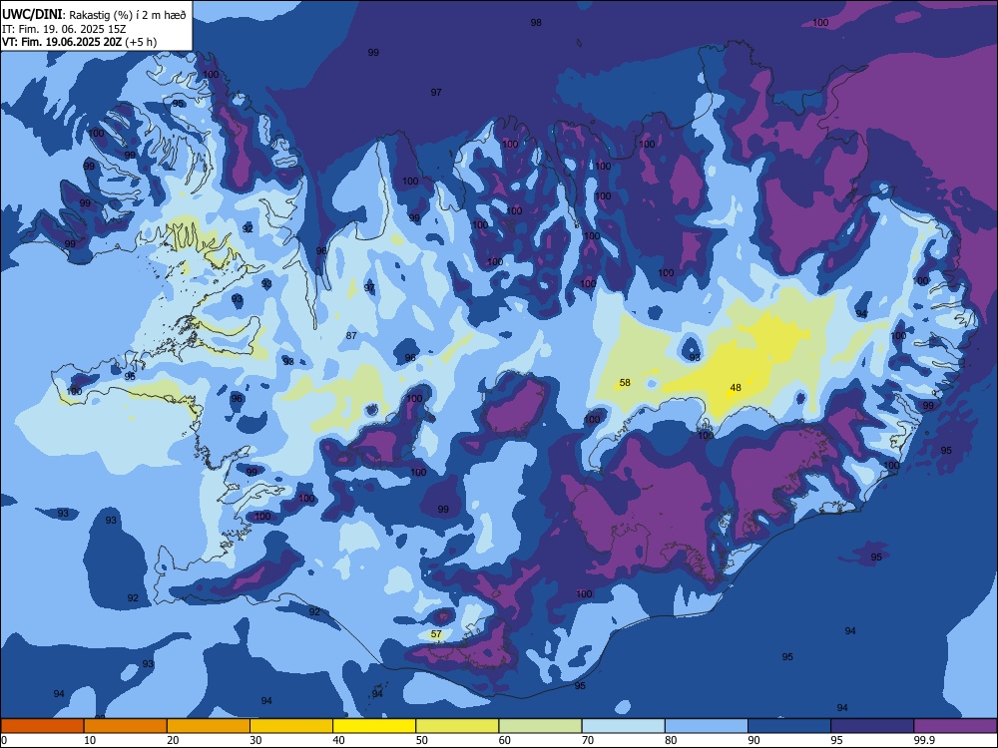Select the legend scale label '90'
The height and width of the screenshot is (748, 998).
(753, 740)
